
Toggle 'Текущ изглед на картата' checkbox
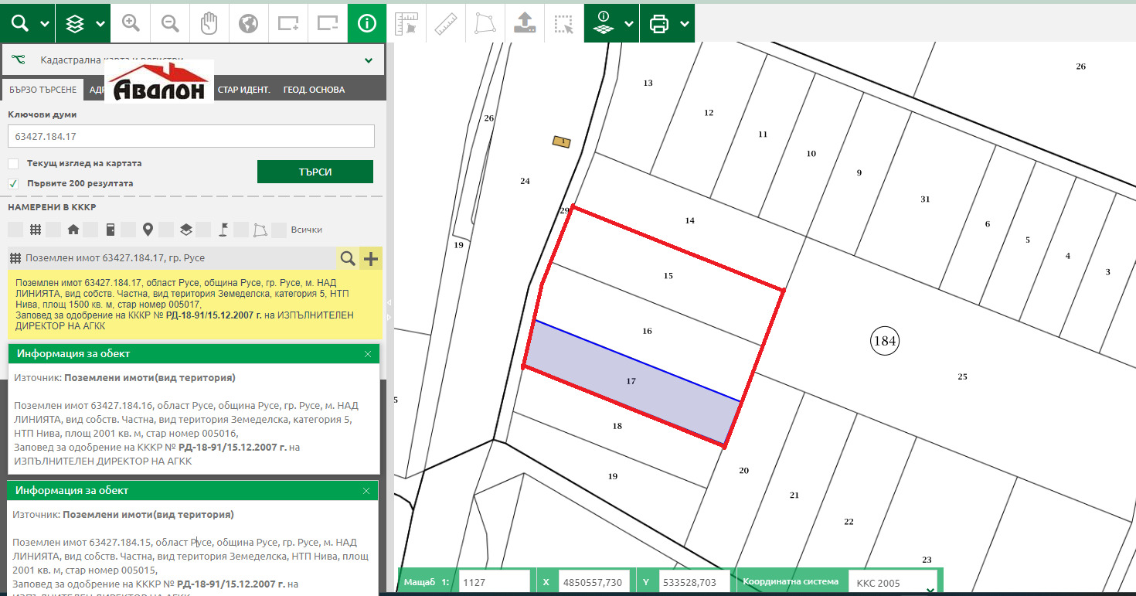coord(13,164)
